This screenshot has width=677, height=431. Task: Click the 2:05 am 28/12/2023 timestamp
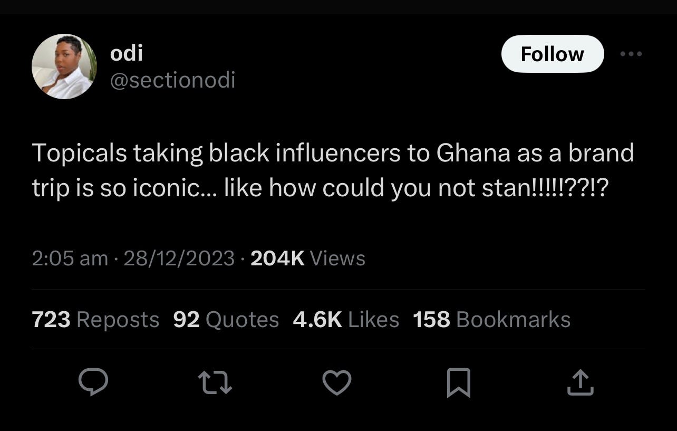tap(133, 258)
